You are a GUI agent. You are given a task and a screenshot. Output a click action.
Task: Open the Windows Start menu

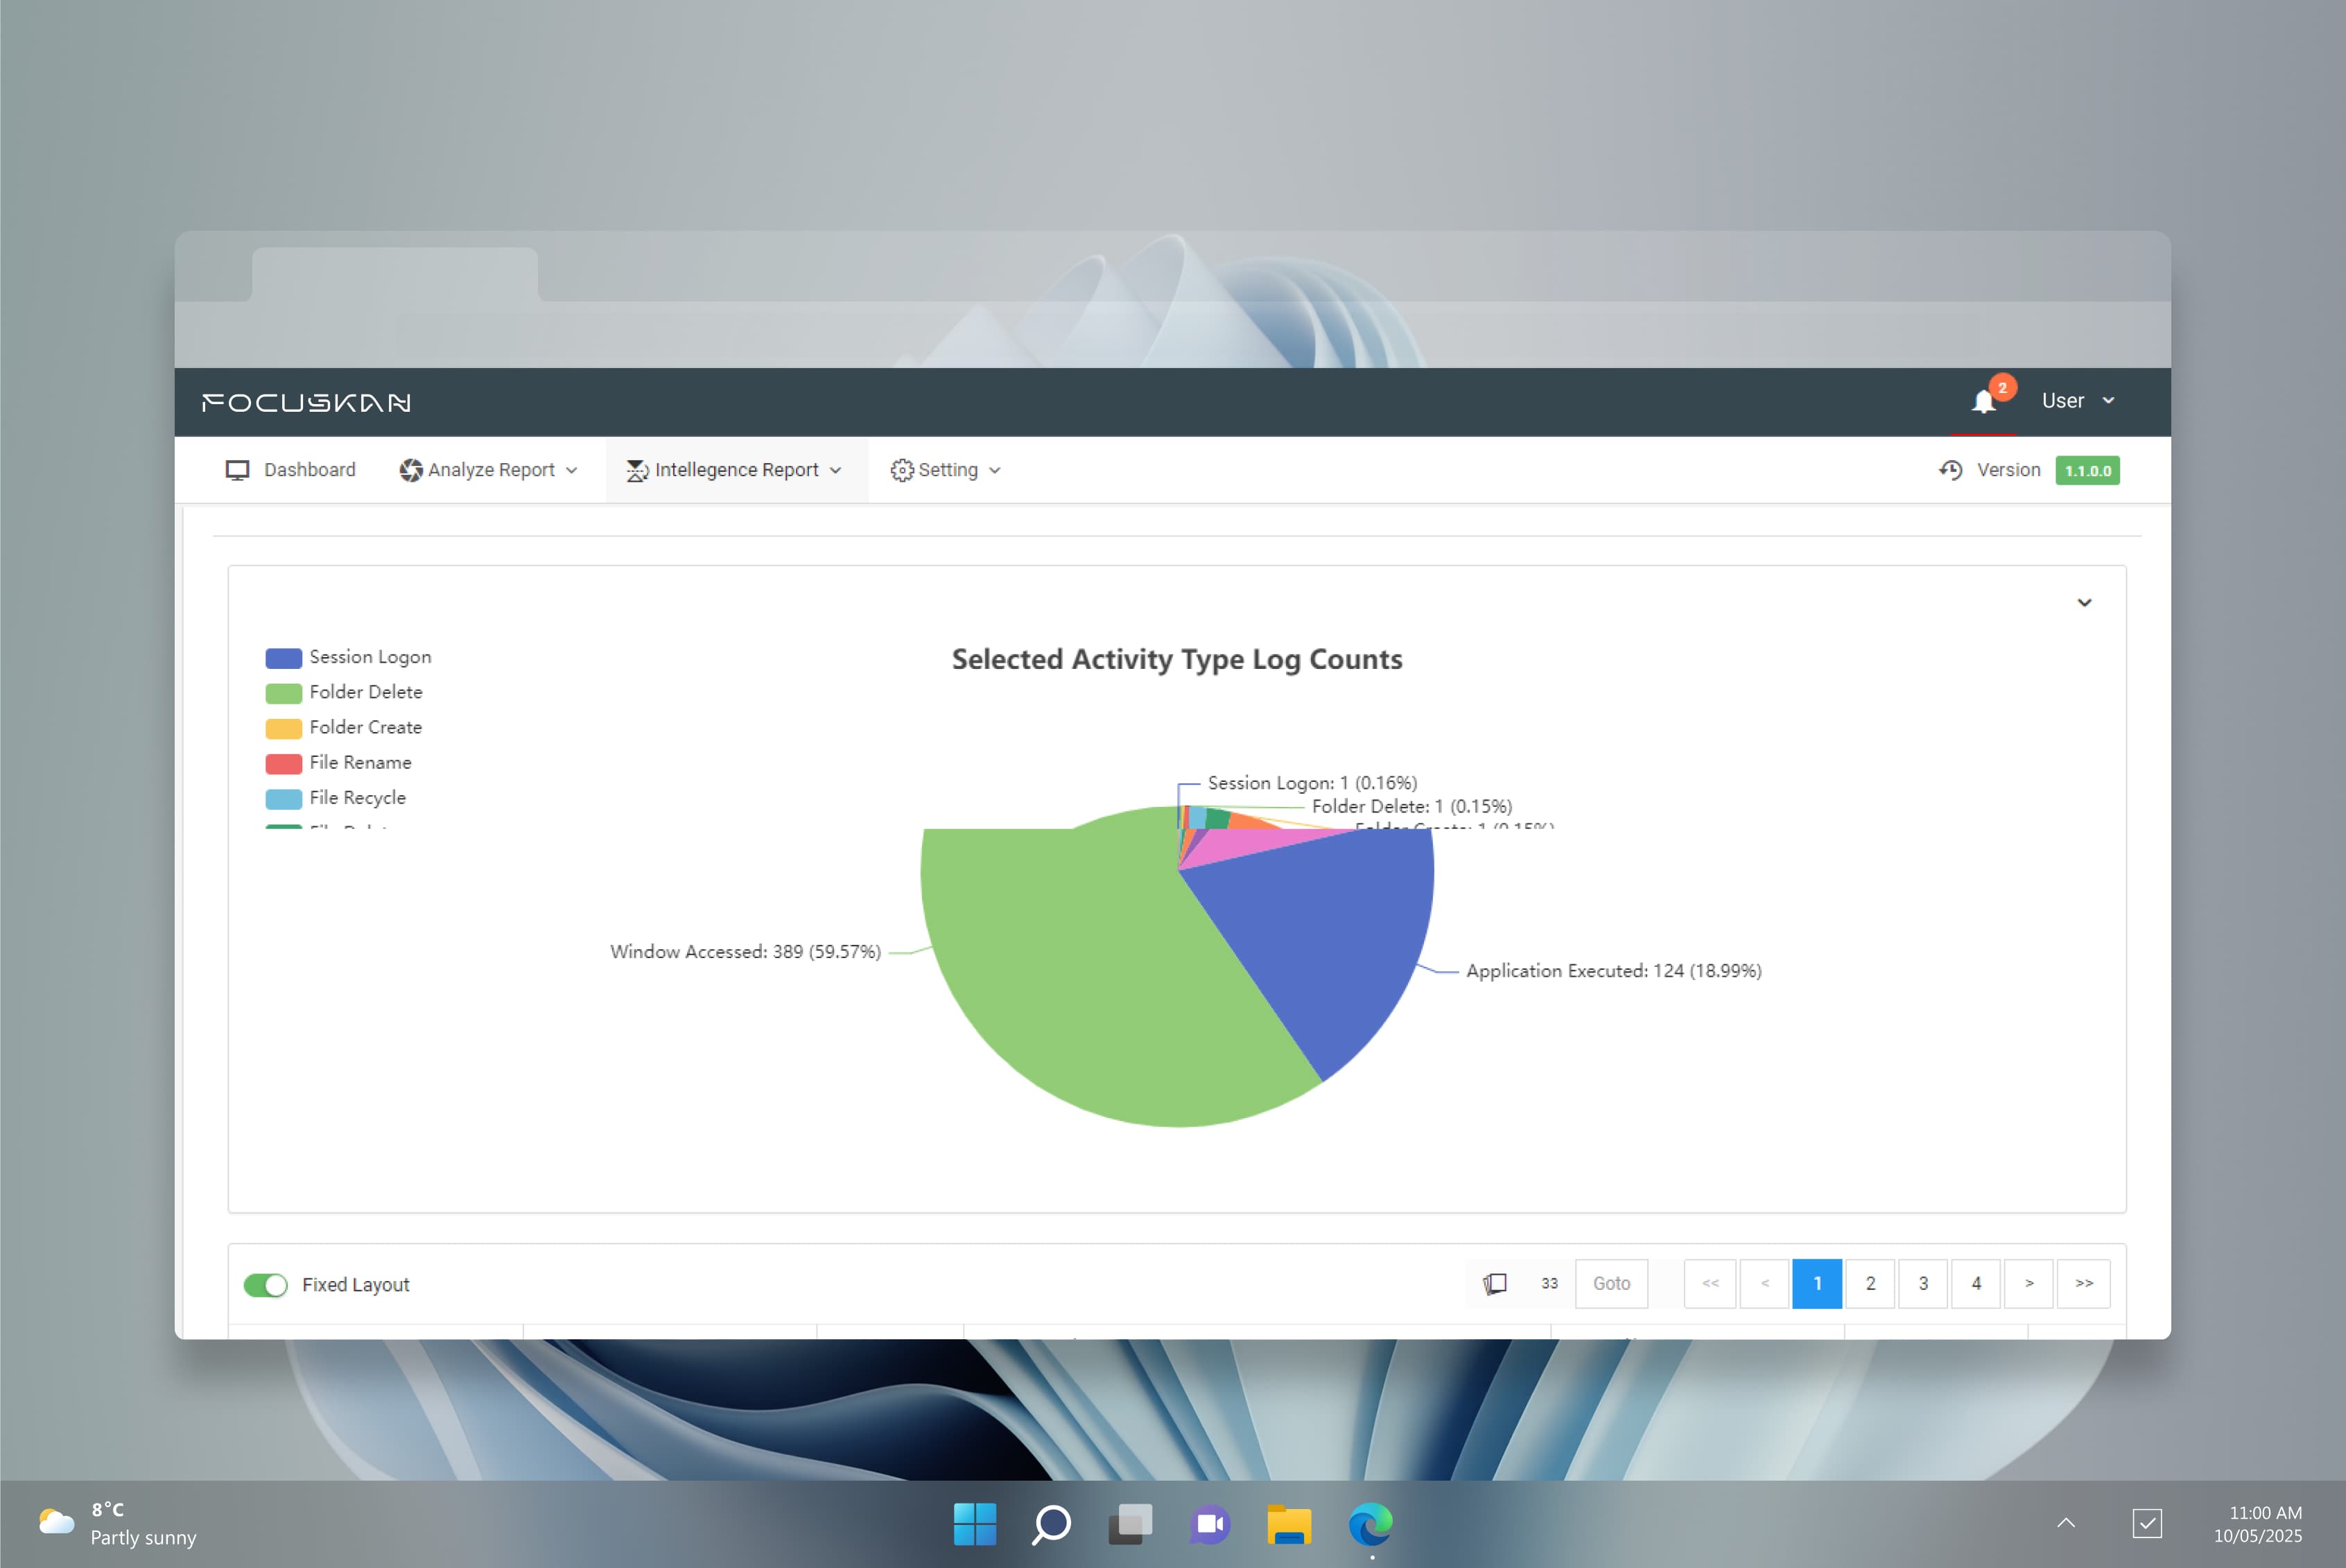point(974,1524)
